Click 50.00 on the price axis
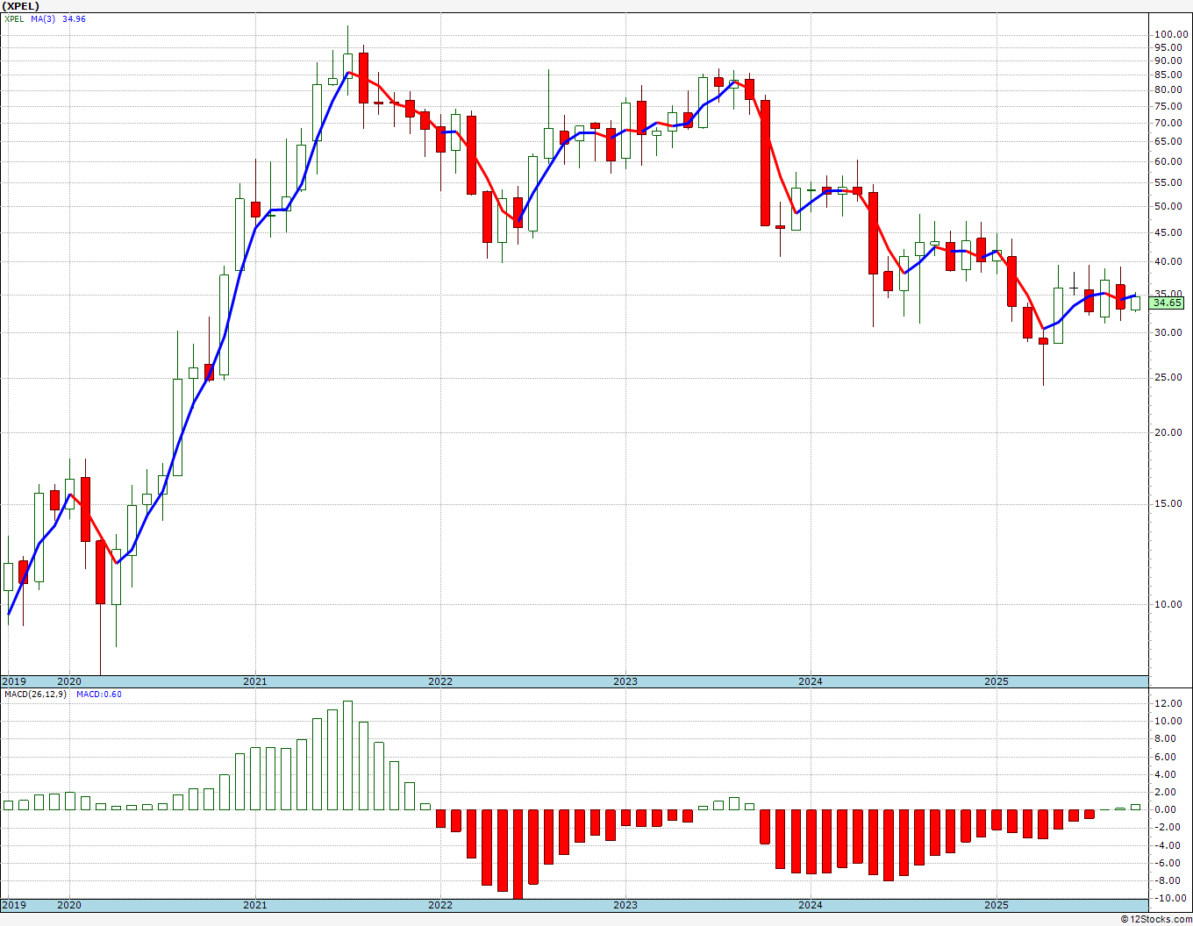 [1168, 207]
